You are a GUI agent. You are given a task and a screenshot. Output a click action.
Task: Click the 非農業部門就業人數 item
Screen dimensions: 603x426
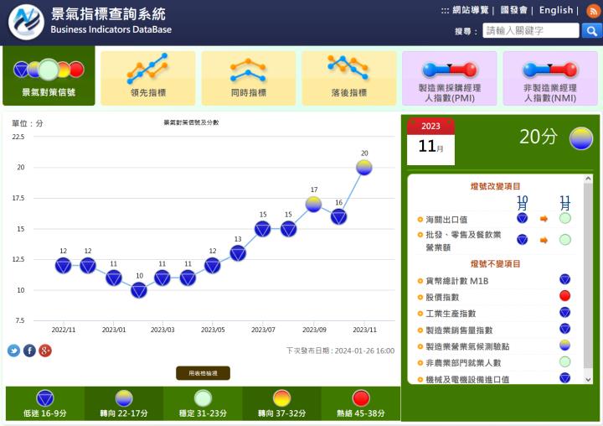(x=463, y=363)
